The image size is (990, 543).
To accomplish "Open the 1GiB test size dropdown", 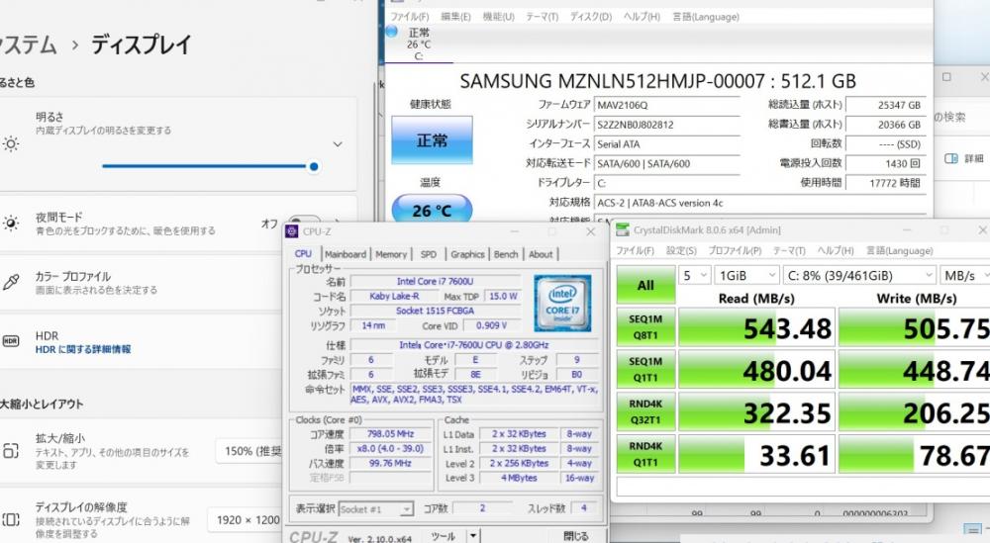I will point(746,276).
